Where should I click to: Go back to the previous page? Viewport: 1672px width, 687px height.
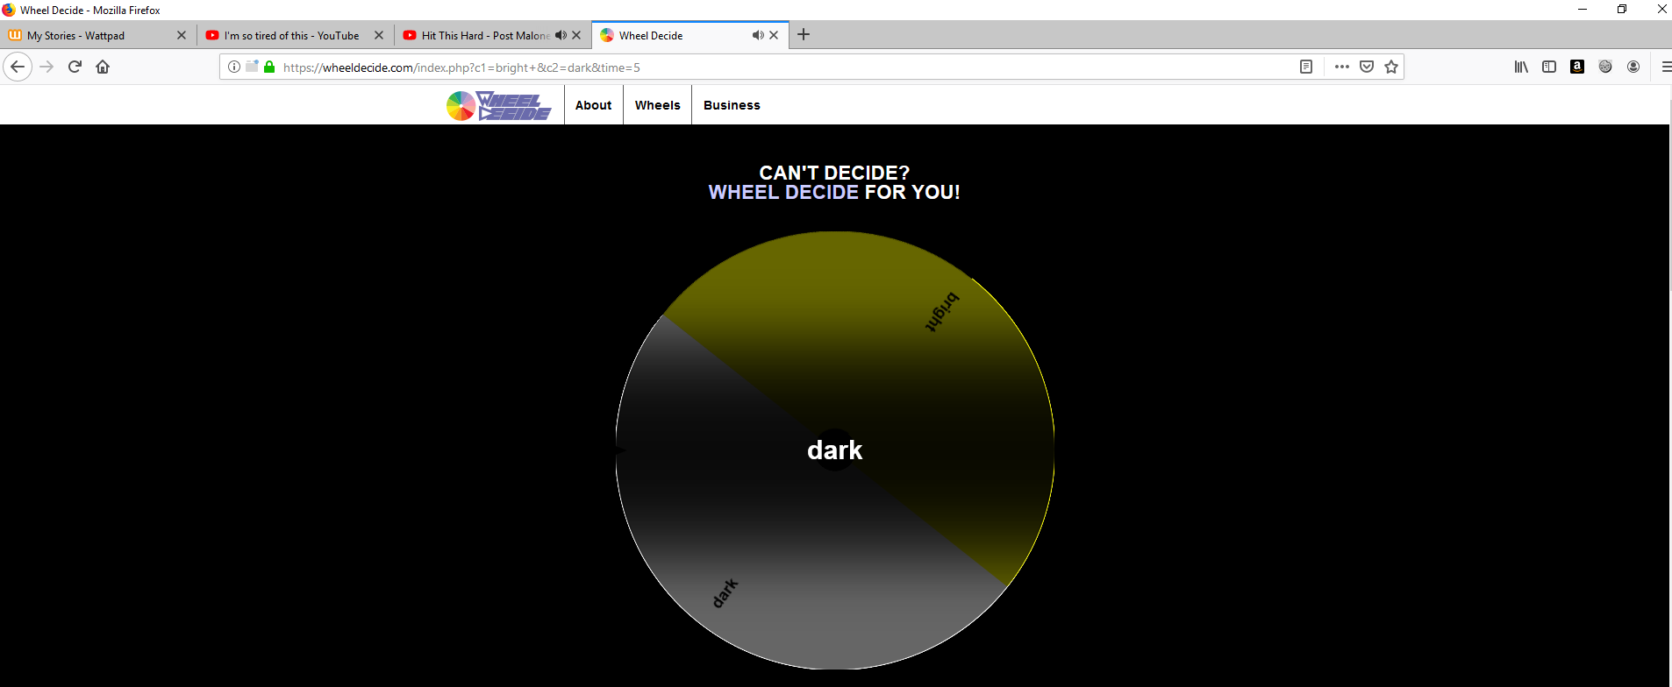tap(18, 67)
